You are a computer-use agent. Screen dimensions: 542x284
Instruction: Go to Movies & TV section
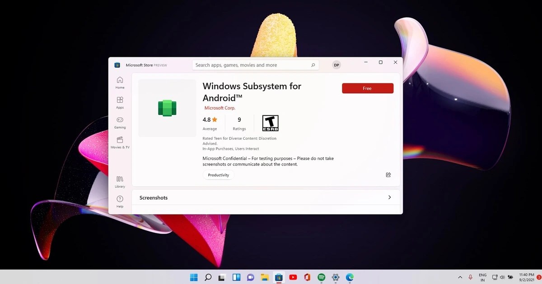(120, 143)
